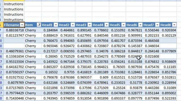Screen dimensions: 181x101
Task: Select cell with value 0.07157605
Action: 14,88
